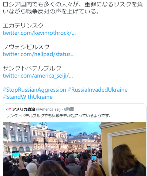Open the twitter.com/america_seiji link
This screenshot has width=147, height=176.
(x=38, y=75)
